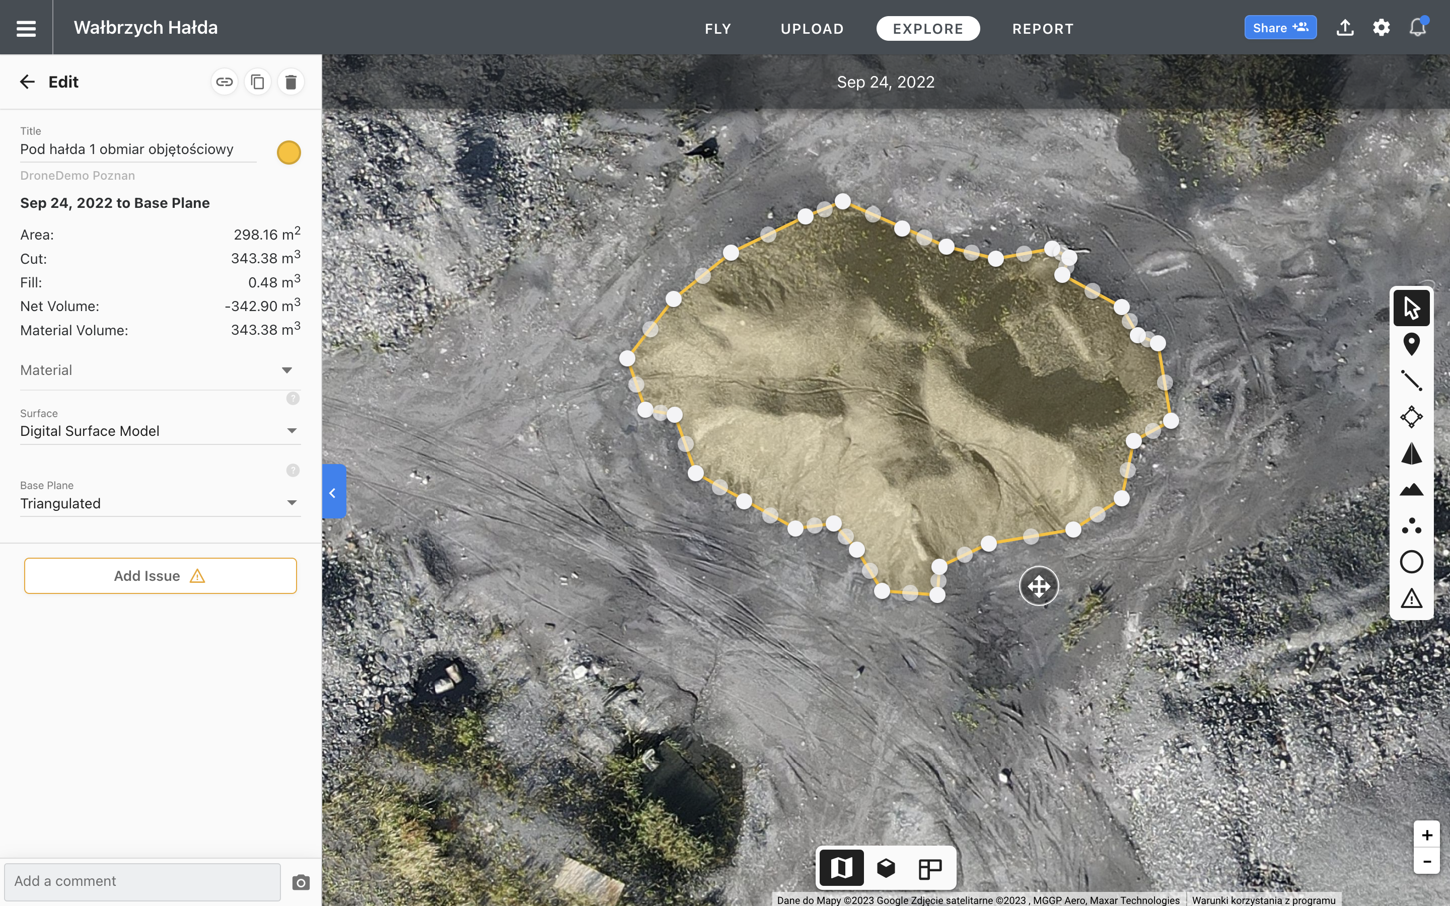The width and height of the screenshot is (1450, 906).
Task: Select the distance line tool
Action: (x=1411, y=381)
